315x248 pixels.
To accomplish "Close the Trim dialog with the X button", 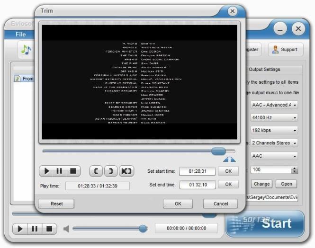I will (x=233, y=11).
